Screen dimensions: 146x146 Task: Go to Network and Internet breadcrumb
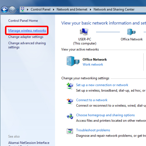pyautogui.click(x=72, y=9)
